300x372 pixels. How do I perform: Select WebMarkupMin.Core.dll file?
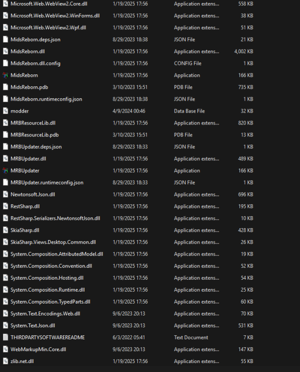(38, 349)
